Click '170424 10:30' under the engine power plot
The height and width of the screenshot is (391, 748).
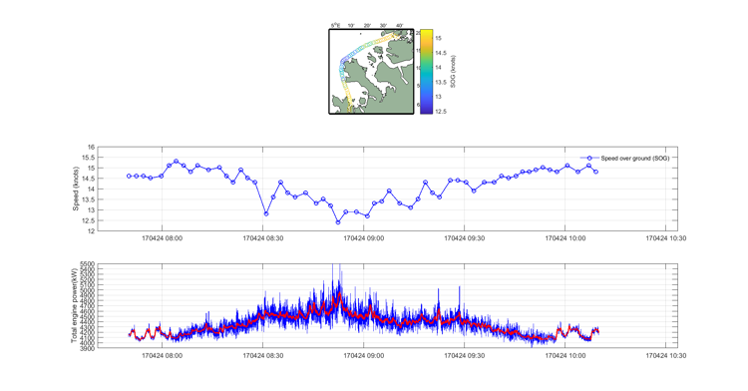[x=666, y=355]
